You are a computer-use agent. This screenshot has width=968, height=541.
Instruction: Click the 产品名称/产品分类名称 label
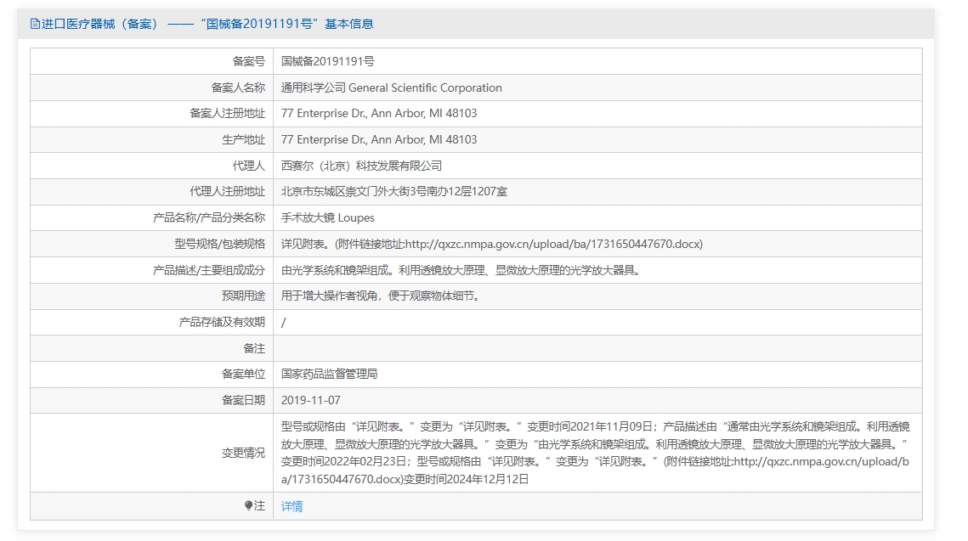(209, 217)
